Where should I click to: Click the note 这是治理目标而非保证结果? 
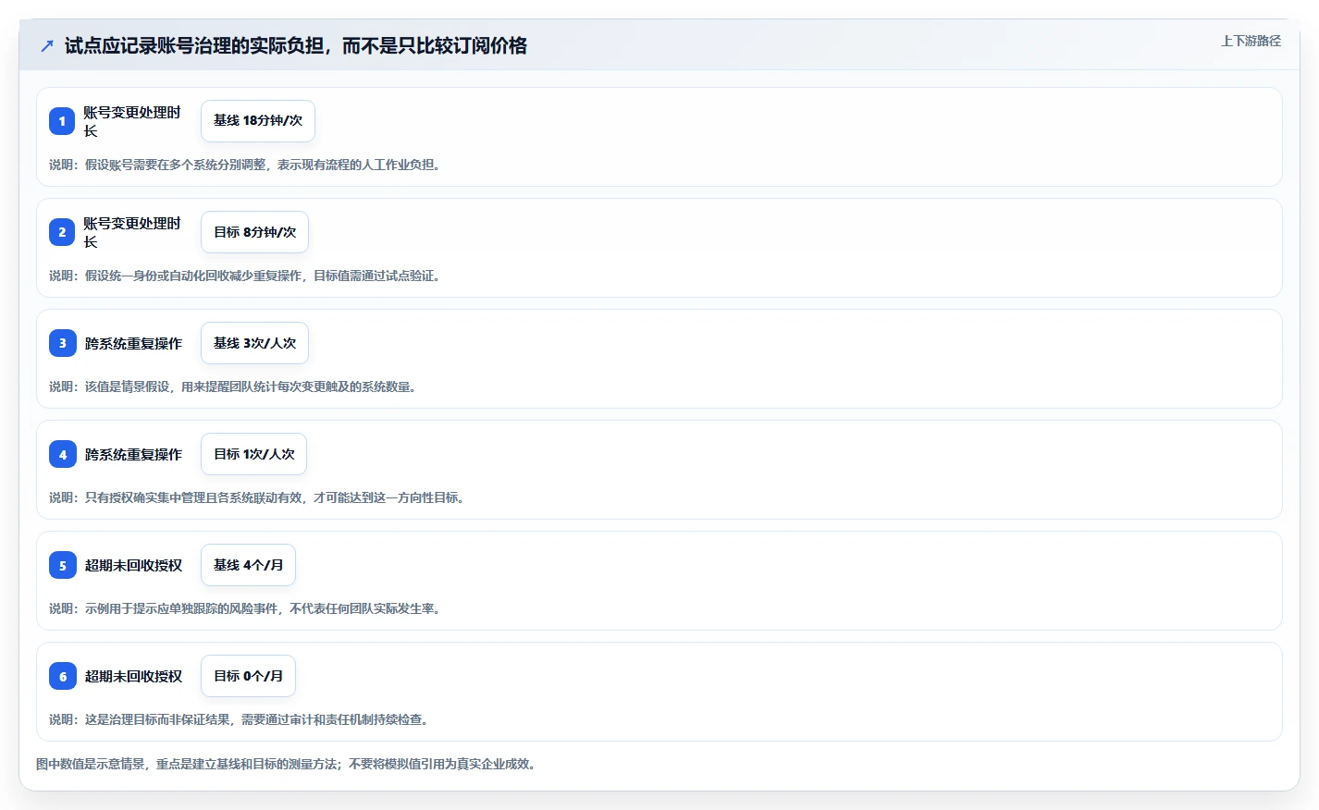240,719
